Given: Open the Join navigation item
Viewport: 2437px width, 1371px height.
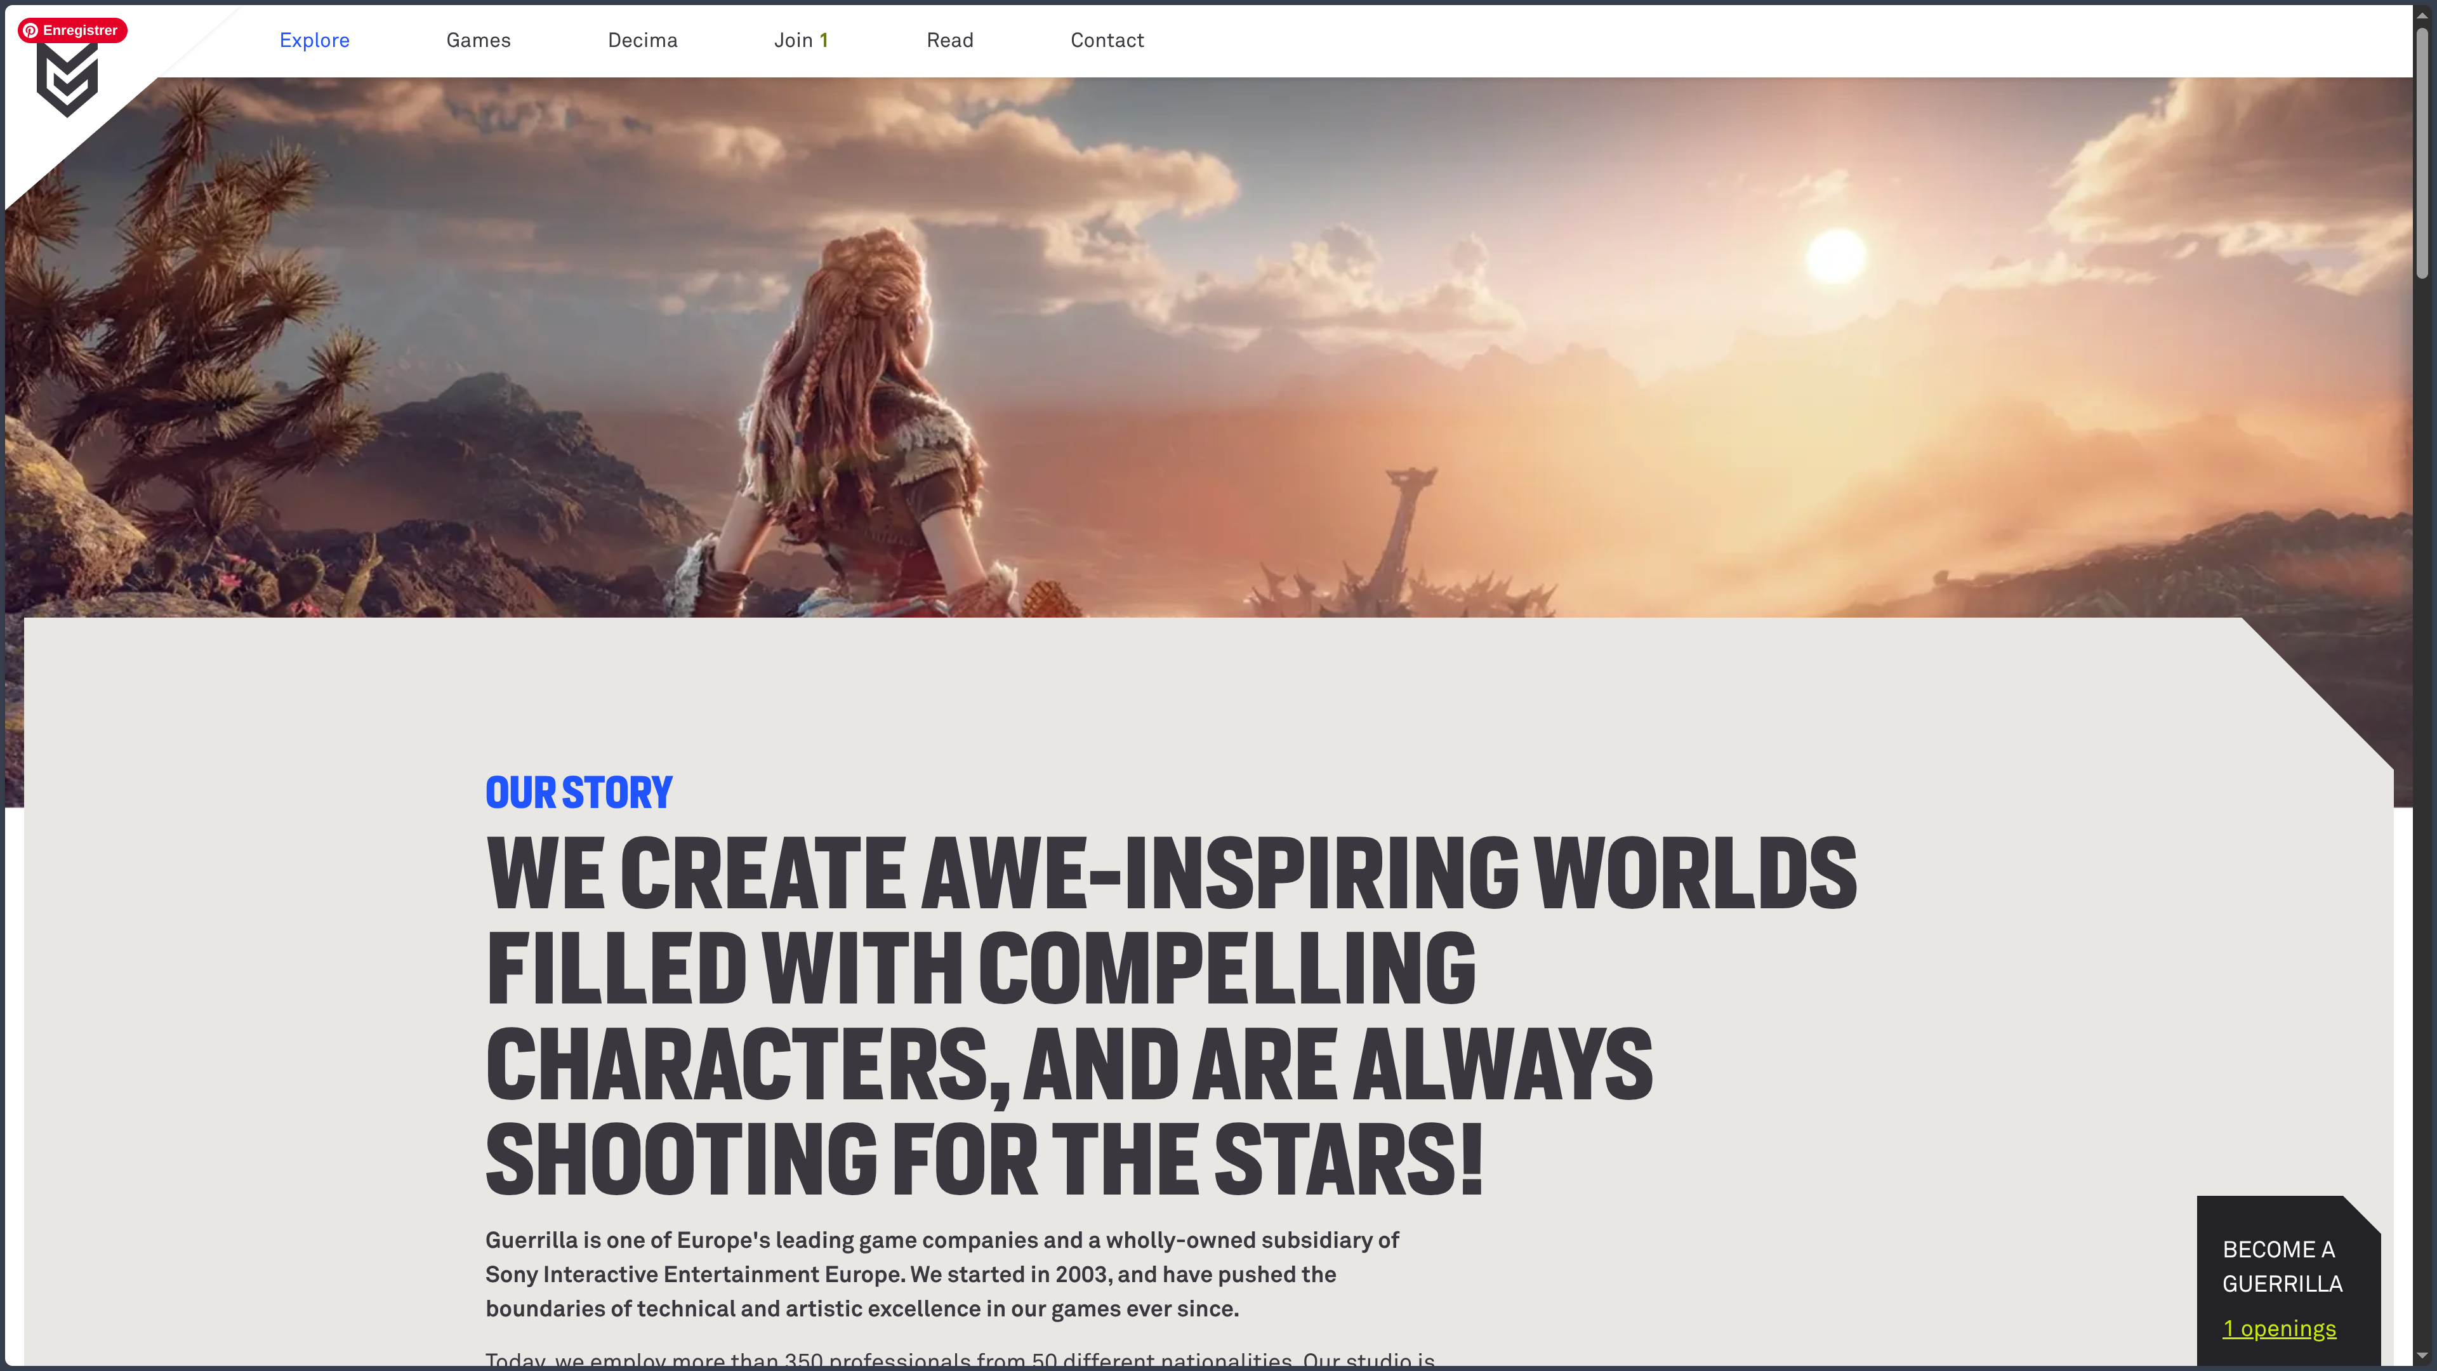Looking at the screenshot, I should coord(802,40).
